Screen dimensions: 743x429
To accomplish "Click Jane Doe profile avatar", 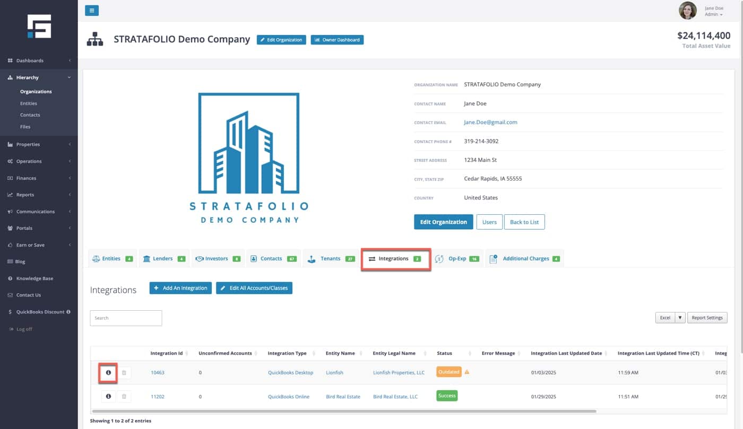I will (x=688, y=11).
